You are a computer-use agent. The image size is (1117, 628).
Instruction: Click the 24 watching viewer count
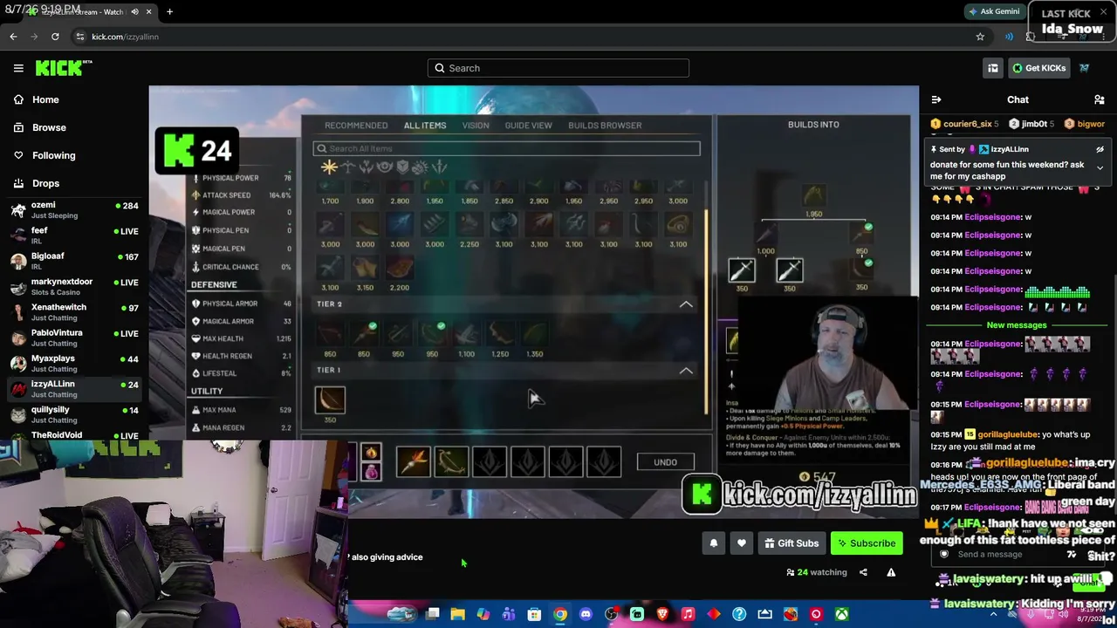pyautogui.click(x=817, y=572)
